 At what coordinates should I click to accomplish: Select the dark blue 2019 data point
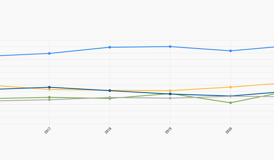coord(170,94)
